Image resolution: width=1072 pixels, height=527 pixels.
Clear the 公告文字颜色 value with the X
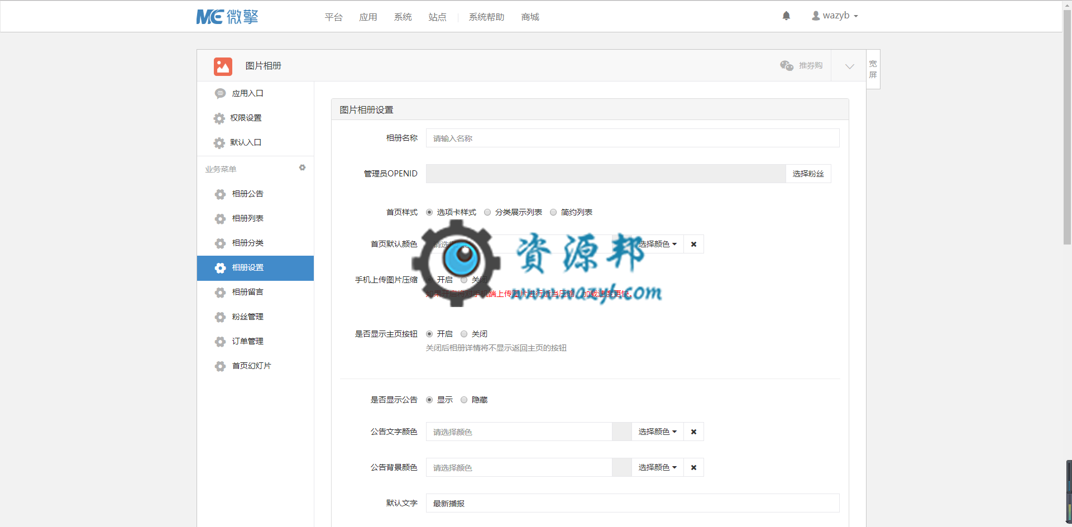coord(693,432)
